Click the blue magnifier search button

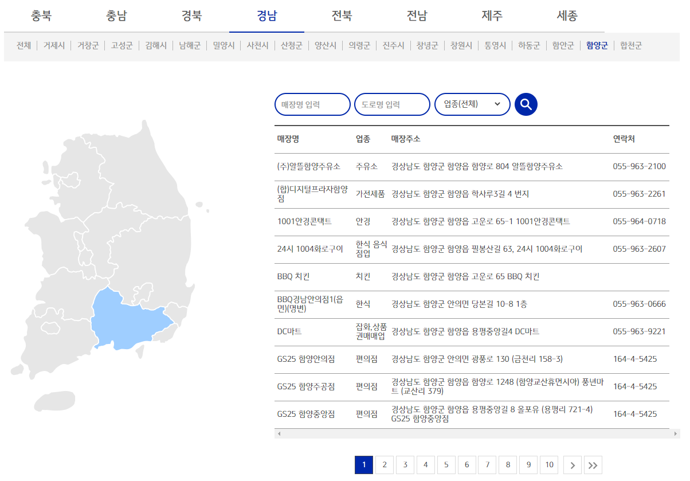526,104
